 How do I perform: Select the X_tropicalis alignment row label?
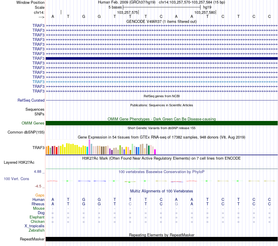tap(35, 226)
